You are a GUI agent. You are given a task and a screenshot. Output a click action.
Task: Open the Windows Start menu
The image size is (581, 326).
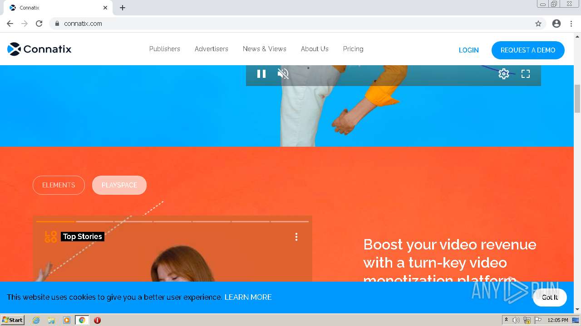pyautogui.click(x=12, y=320)
